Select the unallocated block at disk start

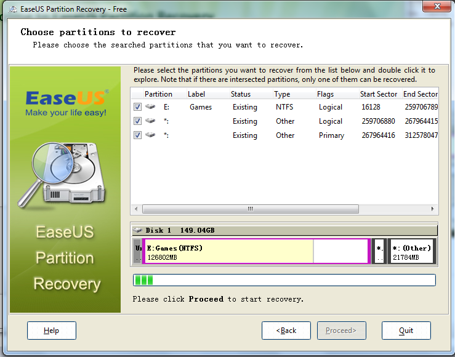pyautogui.click(x=137, y=251)
